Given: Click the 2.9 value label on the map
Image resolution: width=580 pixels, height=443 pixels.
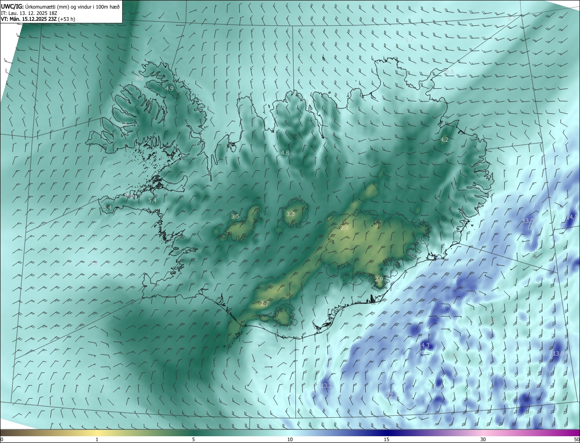Looking at the screenshot, I should [x=379, y=279].
